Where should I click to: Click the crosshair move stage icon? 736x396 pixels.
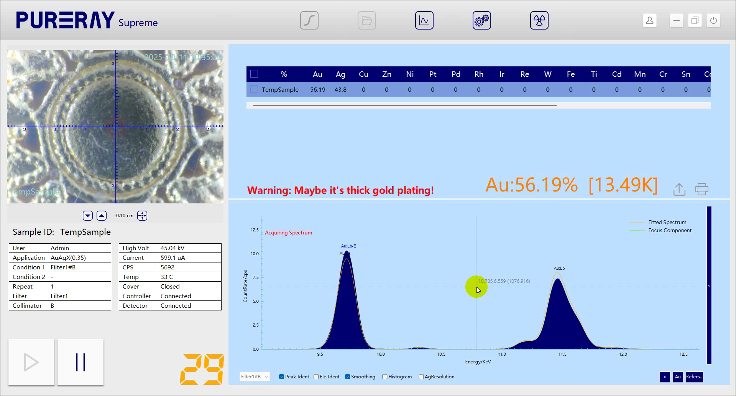[x=142, y=216]
